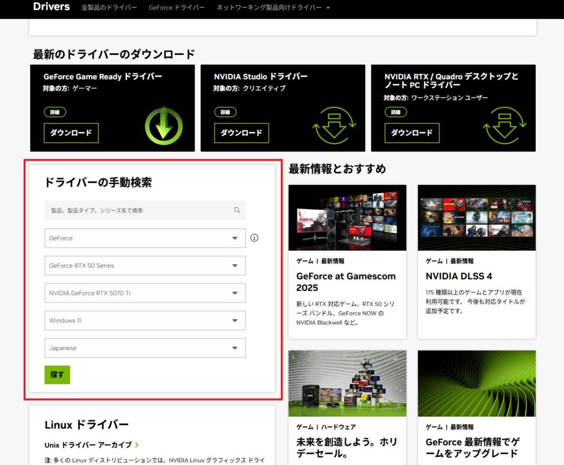Expand the ネットワーキング製品向けドライバー menu
The image size is (564, 465).
coord(273,8)
